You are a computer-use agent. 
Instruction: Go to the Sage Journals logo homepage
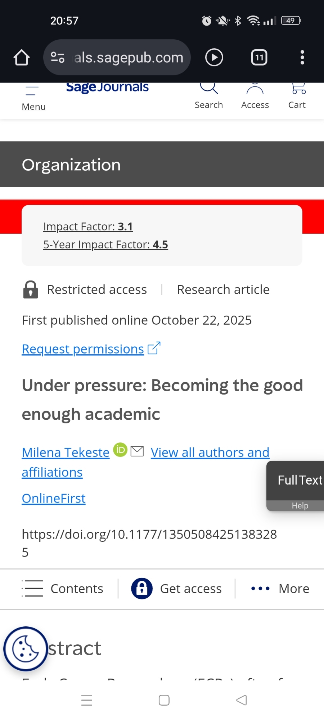[x=107, y=87]
